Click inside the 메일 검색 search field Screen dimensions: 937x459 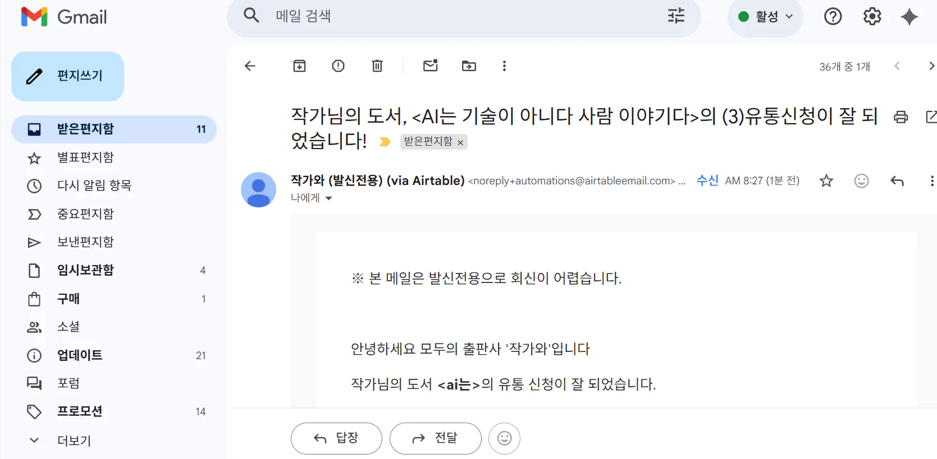393,16
